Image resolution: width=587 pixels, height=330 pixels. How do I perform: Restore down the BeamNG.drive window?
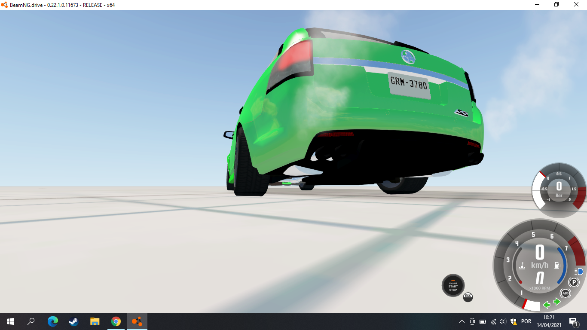click(x=556, y=5)
